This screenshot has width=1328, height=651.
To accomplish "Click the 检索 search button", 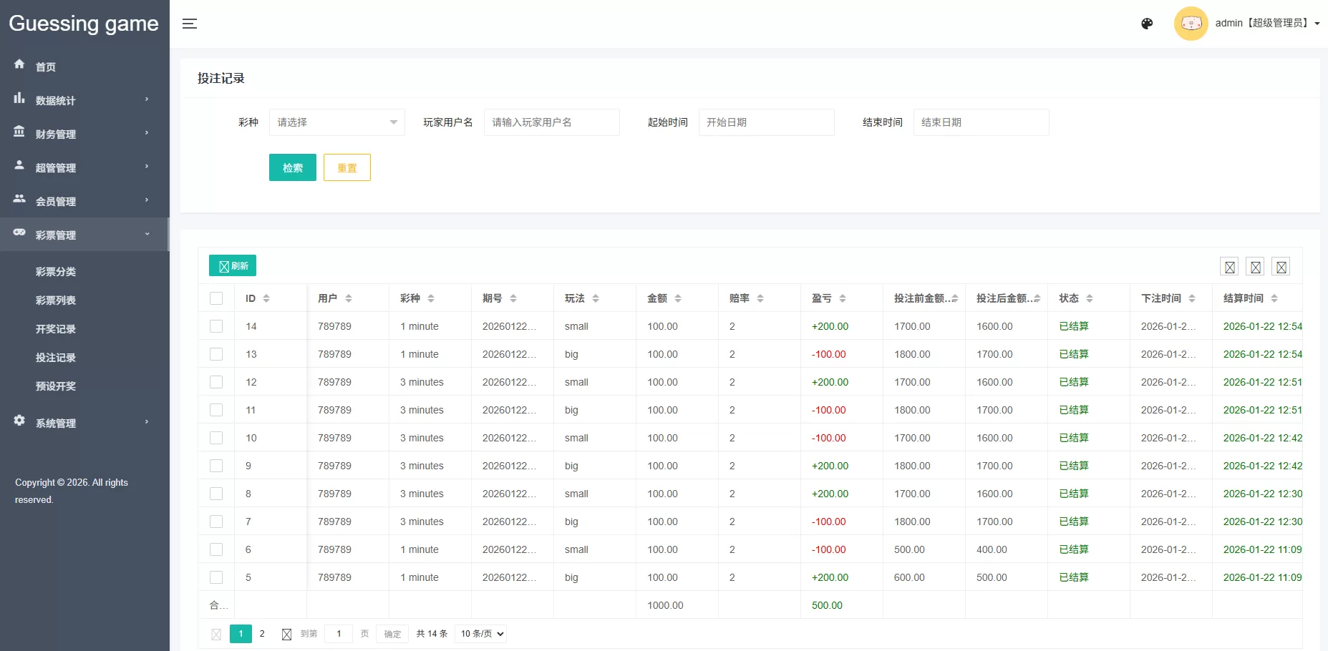I will click(292, 167).
